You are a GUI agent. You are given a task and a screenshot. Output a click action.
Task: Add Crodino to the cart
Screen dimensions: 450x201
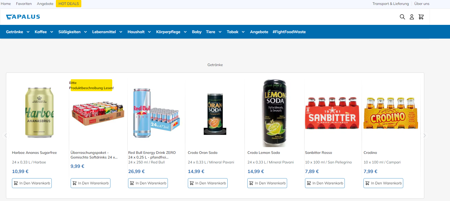coord(383,183)
